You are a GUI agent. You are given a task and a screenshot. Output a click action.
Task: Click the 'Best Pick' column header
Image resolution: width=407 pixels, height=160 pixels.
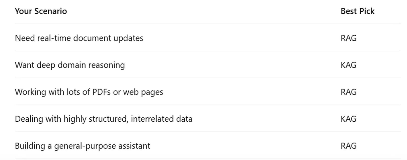357,11
